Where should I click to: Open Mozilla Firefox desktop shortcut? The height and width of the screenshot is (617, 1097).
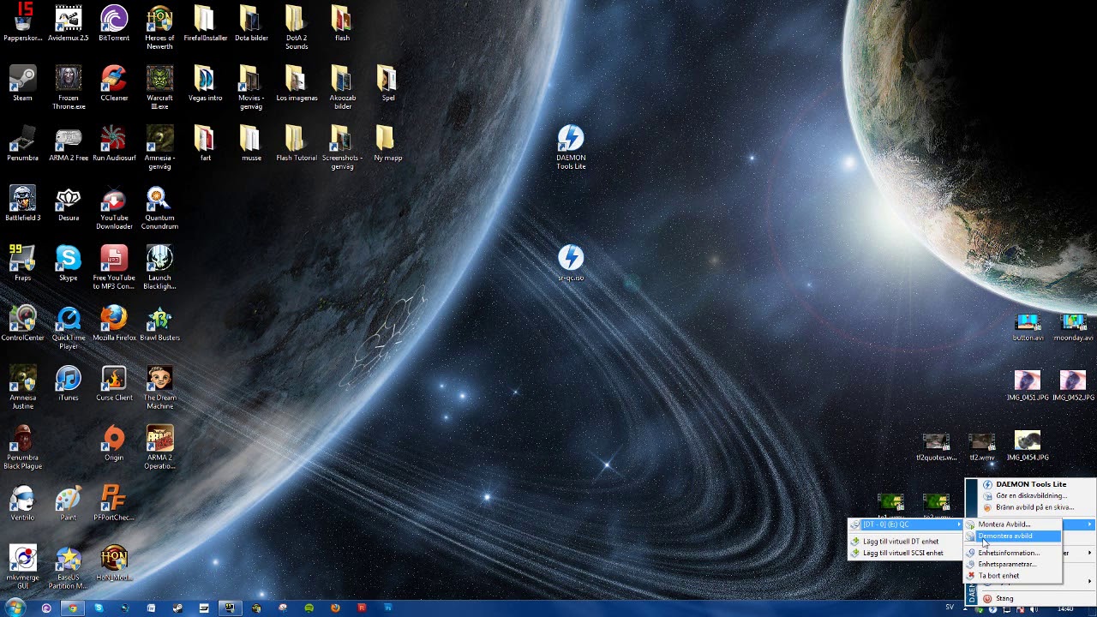[114, 323]
